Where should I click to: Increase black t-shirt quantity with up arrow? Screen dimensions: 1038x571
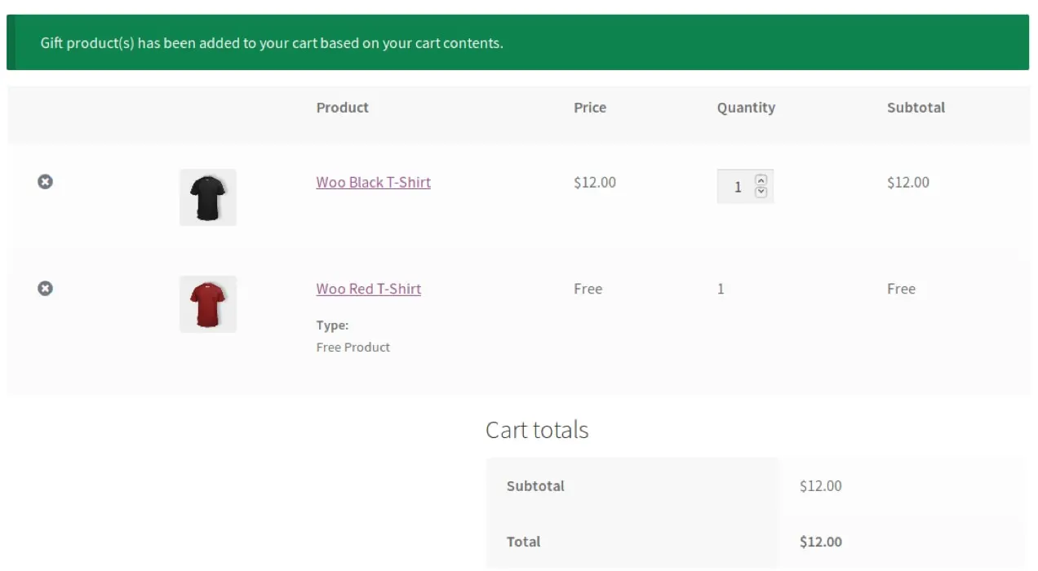tap(761, 180)
